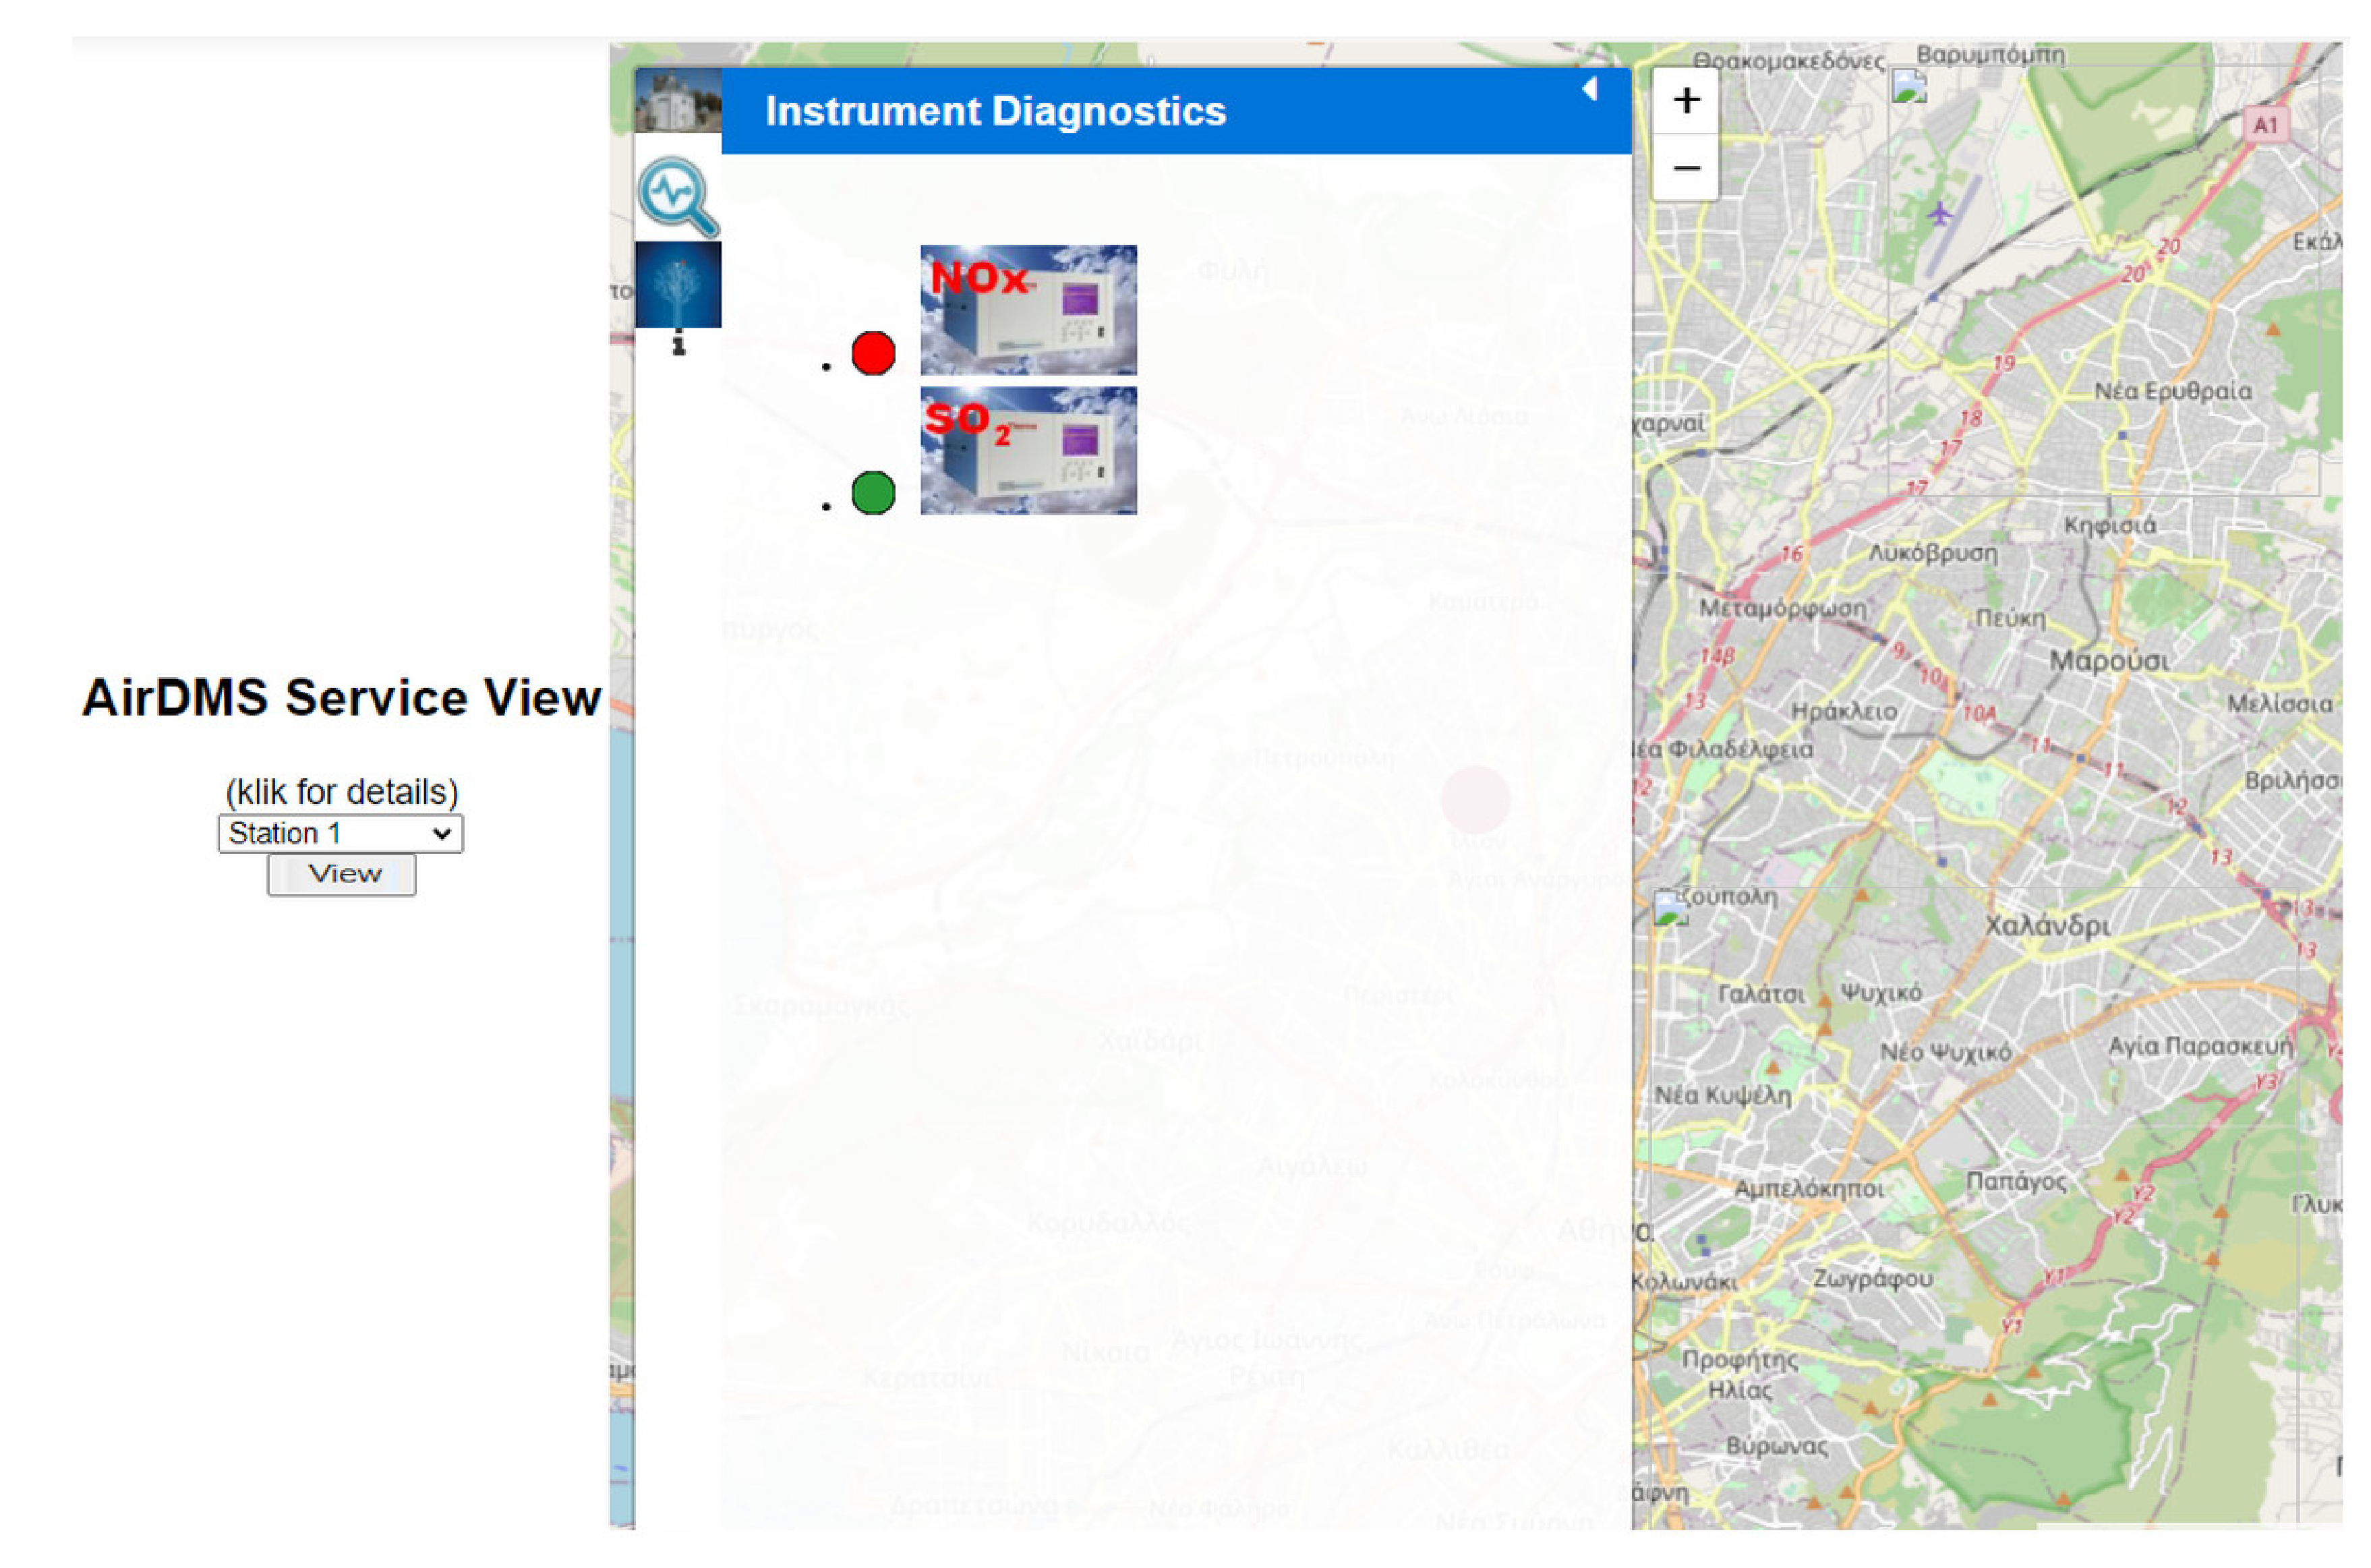Open the Station 1 dropdown
2371x1568 pixels.
point(340,833)
